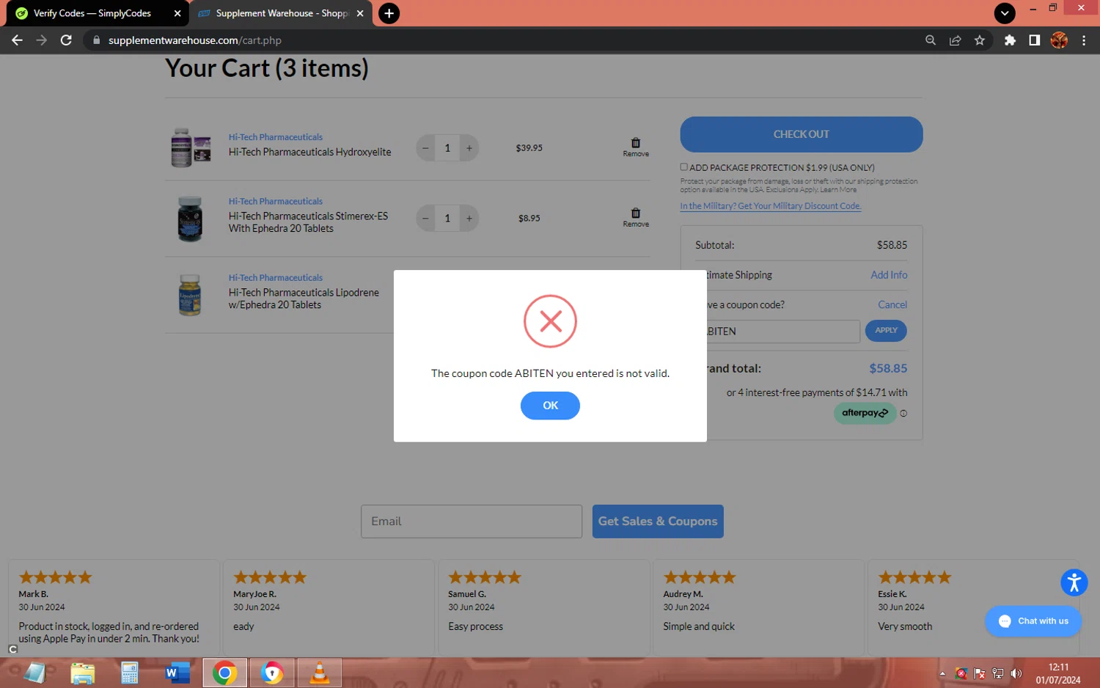
Task: Cancel the coupon code entry
Action: point(892,304)
